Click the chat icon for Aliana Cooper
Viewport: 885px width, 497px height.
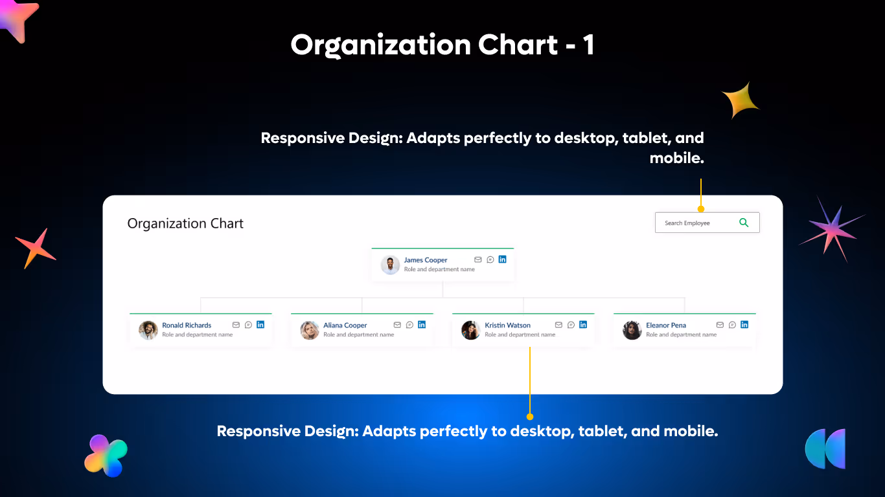click(x=409, y=325)
